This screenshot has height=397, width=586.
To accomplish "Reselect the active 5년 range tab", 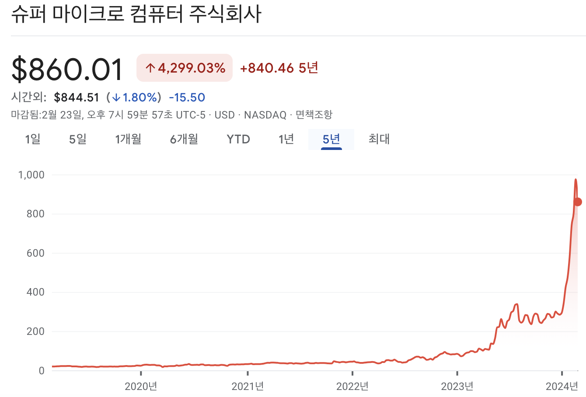I will tap(331, 139).
